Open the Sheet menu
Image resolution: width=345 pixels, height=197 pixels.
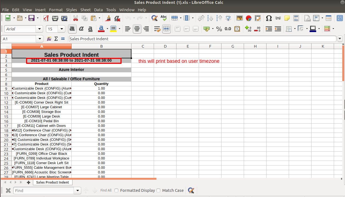pyautogui.click(x=85, y=10)
